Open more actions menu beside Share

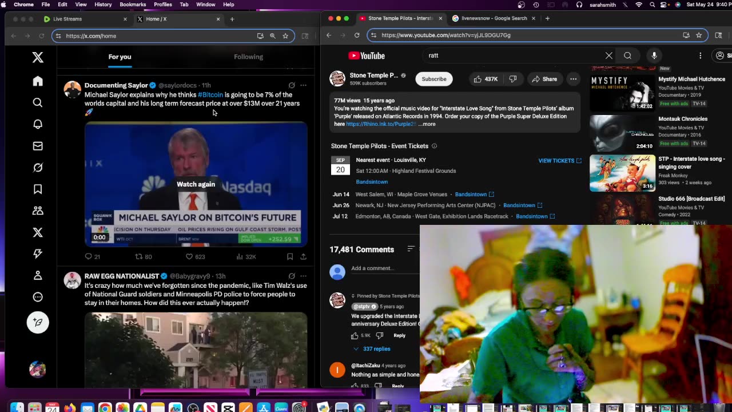(573, 79)
